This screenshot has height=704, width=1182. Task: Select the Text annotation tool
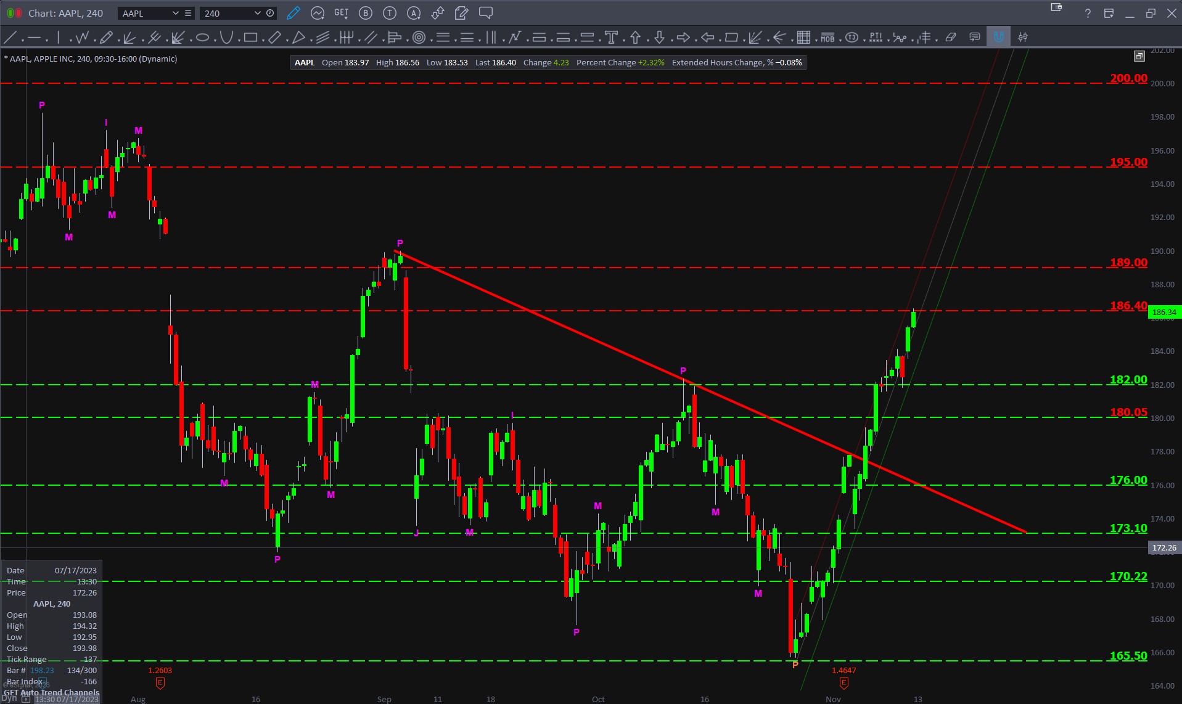tap(611, 38)
